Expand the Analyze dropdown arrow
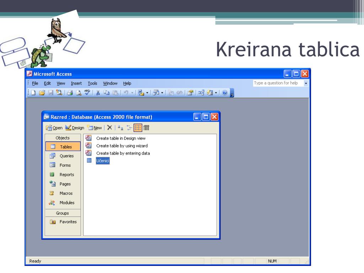Viewport: 364px width, 273px height. tap(162, 93)
